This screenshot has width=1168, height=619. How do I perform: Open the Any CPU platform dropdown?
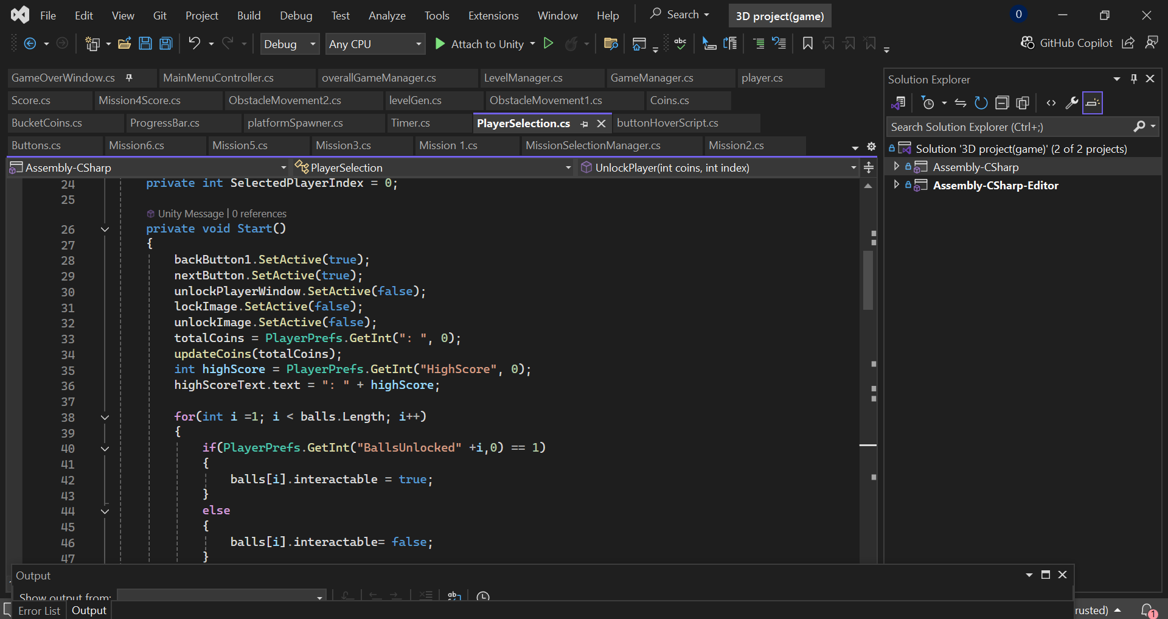pyautogui.click(x=375, y=44)
